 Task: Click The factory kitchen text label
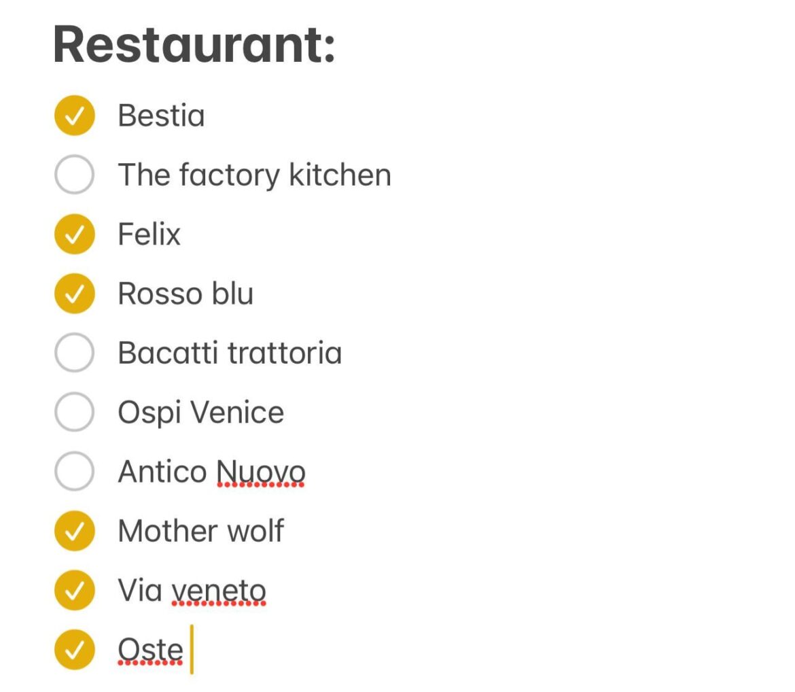tap(255, 175)
